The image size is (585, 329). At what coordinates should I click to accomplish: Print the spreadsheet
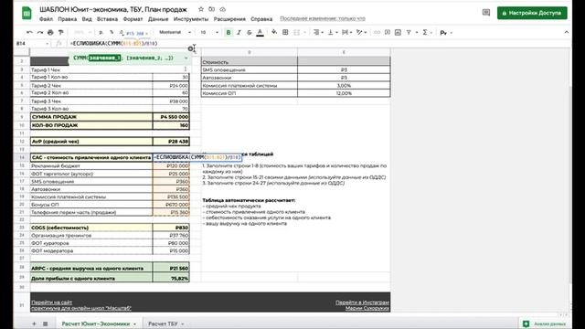pyautogui.click(x=50, y=33)
